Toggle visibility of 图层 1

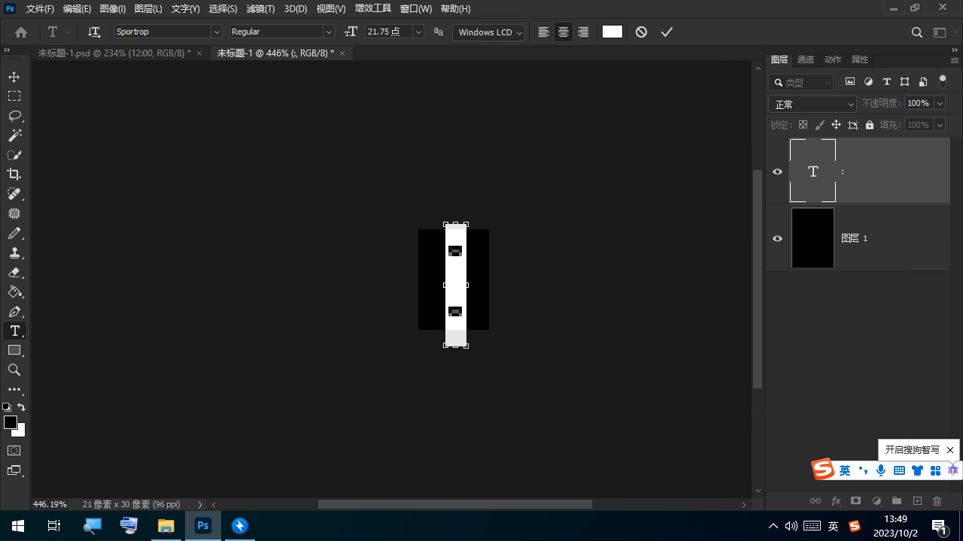(778, 238)
